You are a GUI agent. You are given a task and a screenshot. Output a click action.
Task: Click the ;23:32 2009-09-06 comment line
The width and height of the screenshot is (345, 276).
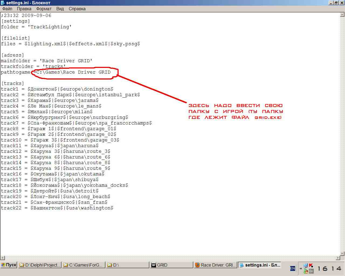26,15
